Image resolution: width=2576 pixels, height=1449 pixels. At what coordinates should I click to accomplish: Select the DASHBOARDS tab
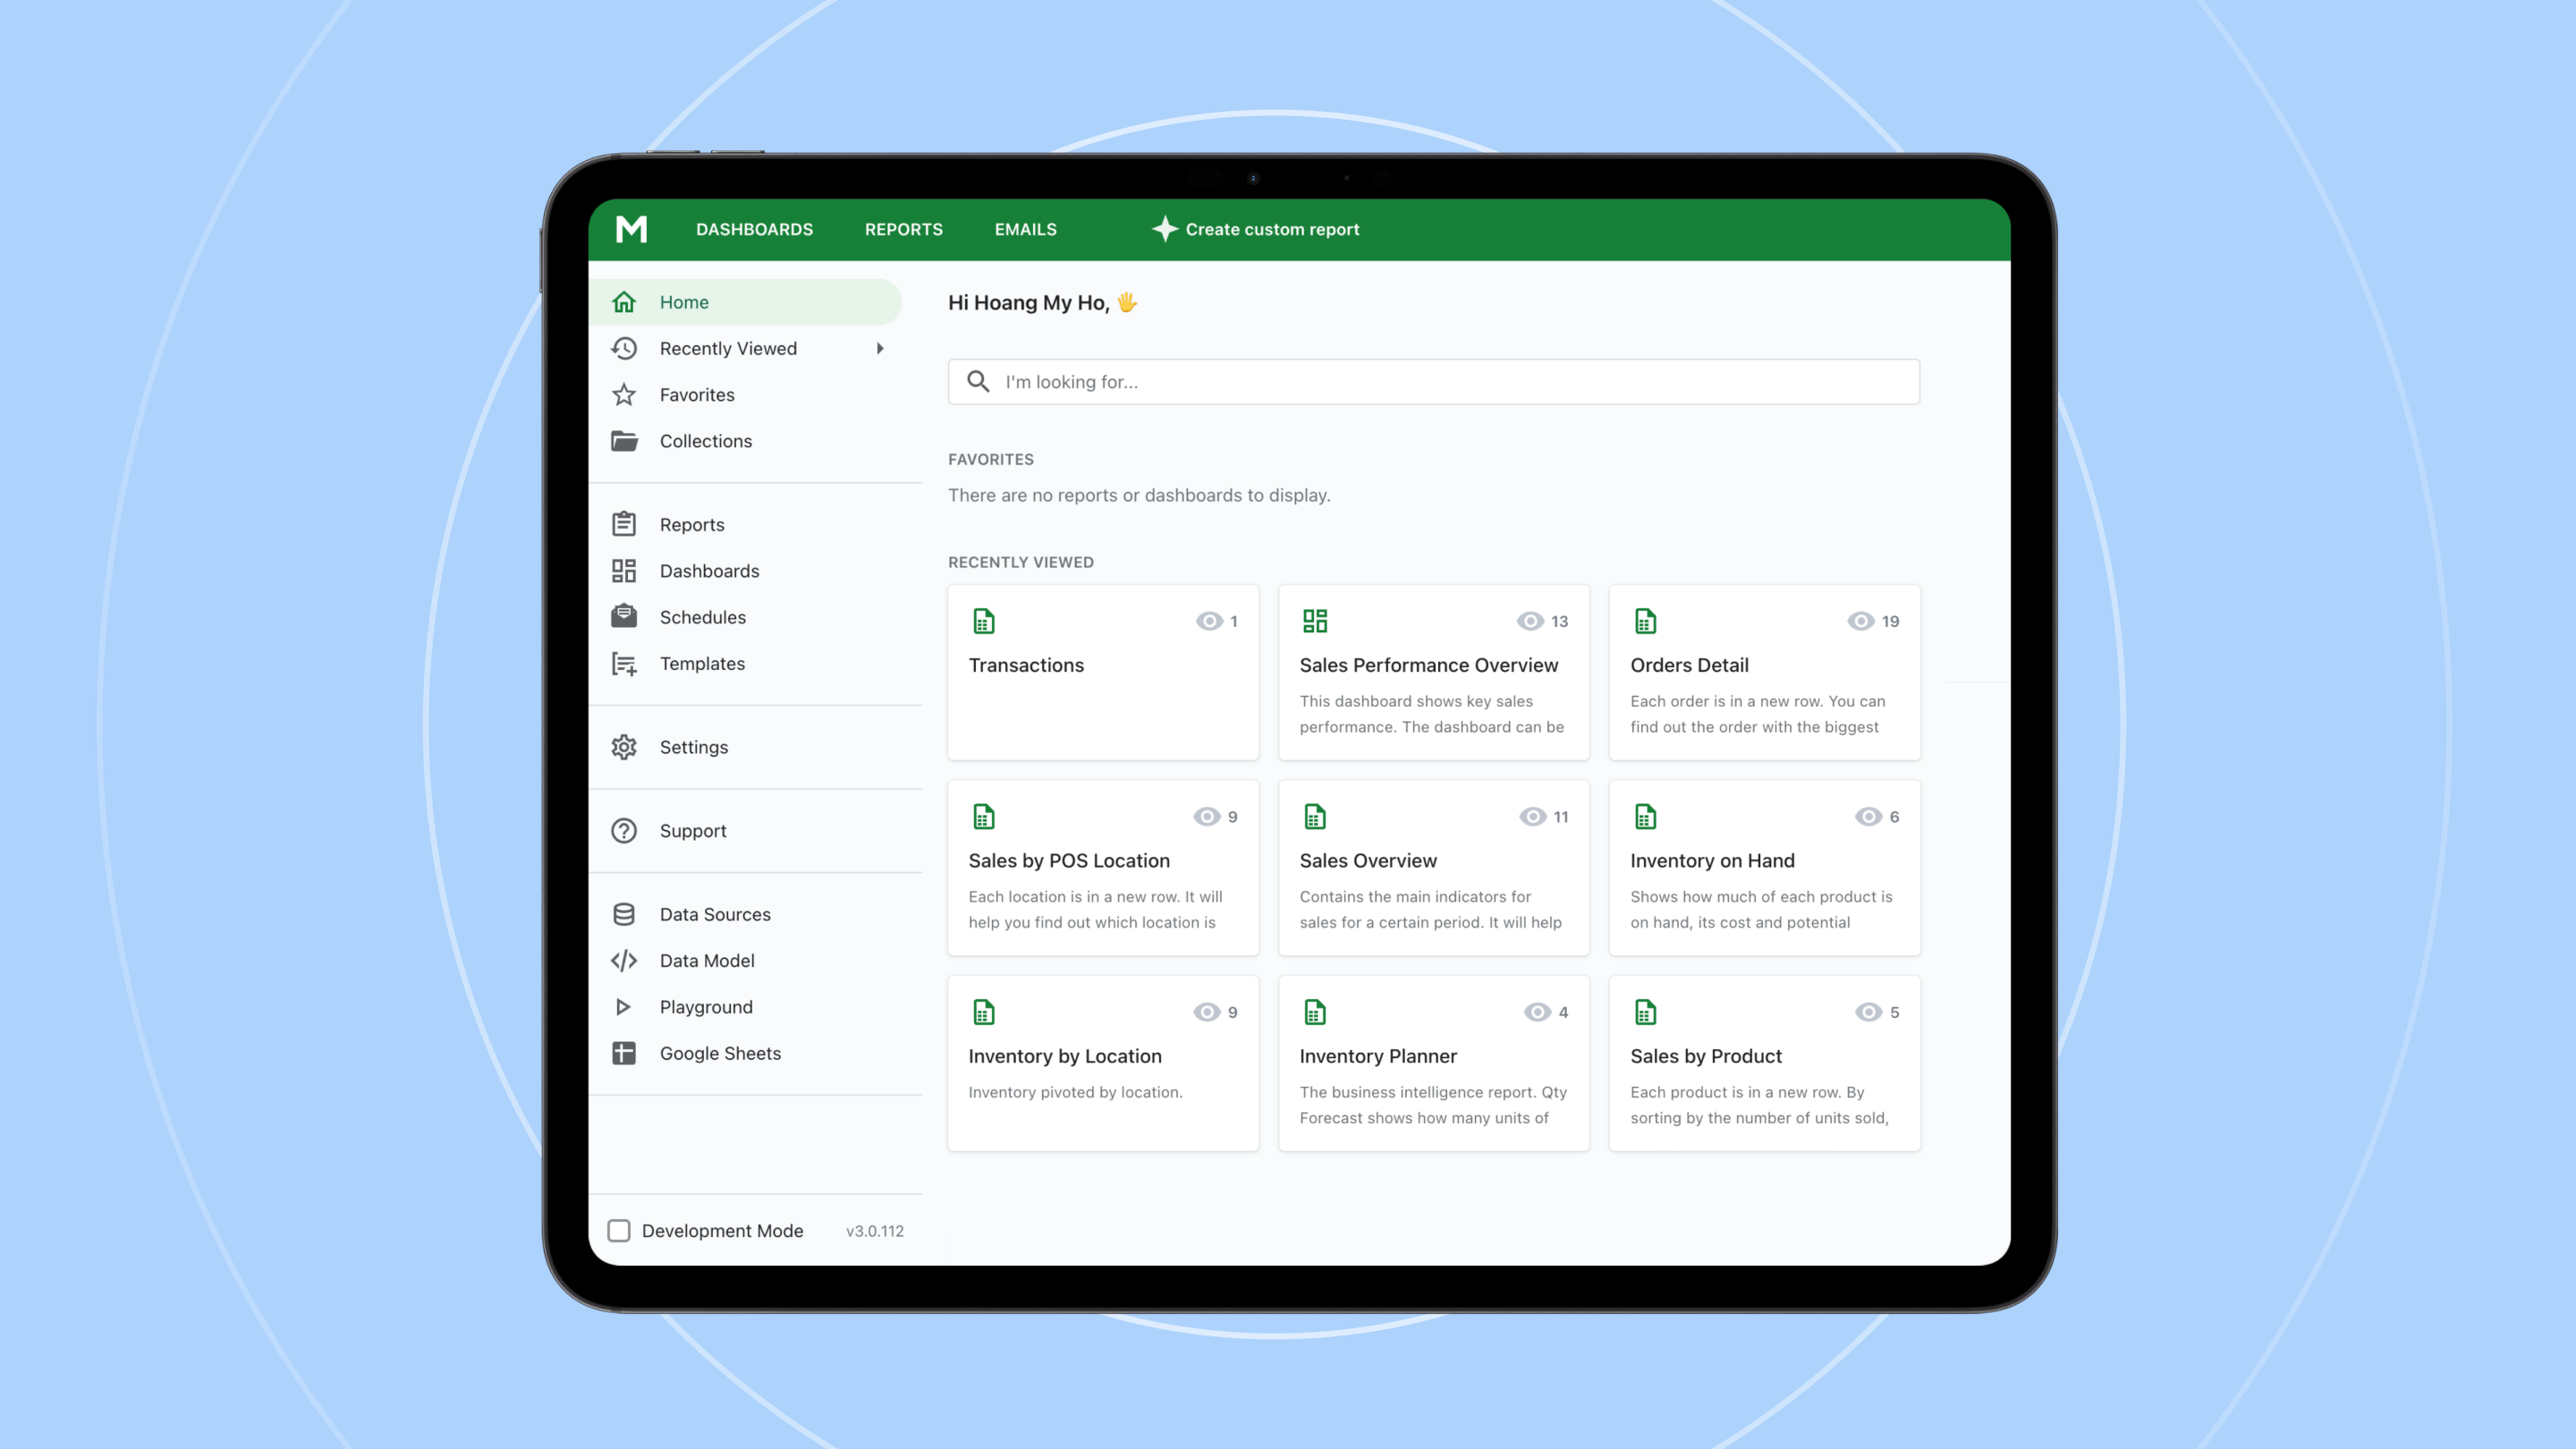[x=754, y=228]
